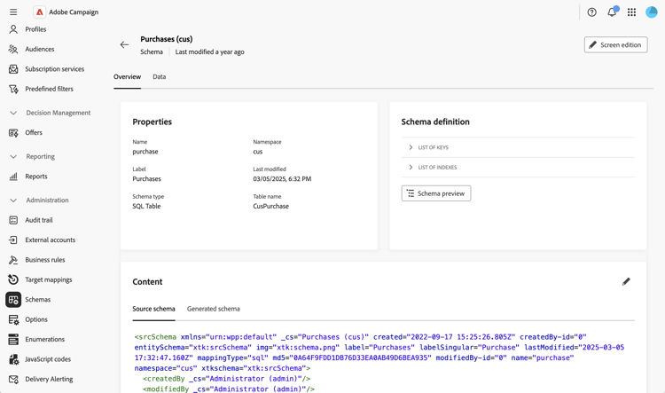This screenshot has height=393, width=665.
Task: Collapse the Administration sidebar group
Action: click(x=13, y=200)
